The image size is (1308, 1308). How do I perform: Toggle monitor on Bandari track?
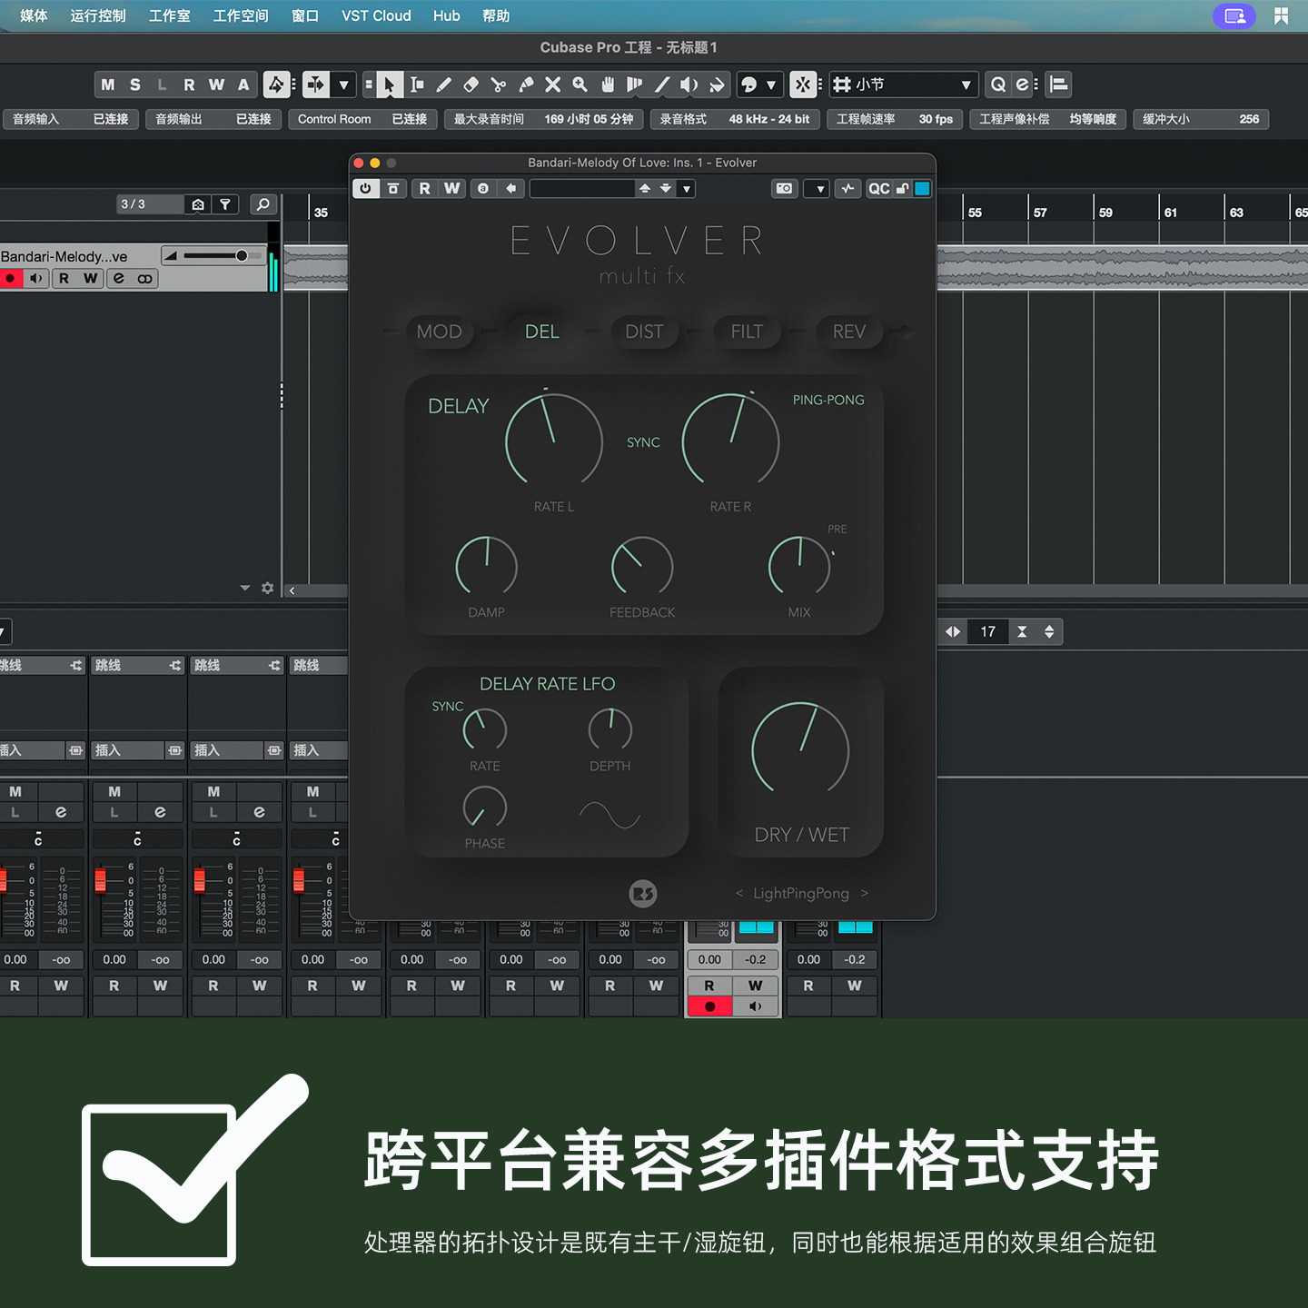(x=36, y=279)
